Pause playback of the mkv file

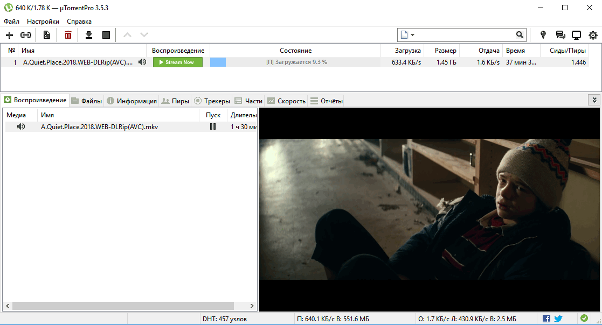213,126
